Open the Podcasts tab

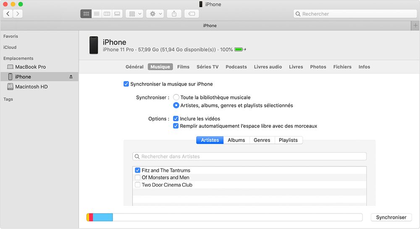pos(236,67)
